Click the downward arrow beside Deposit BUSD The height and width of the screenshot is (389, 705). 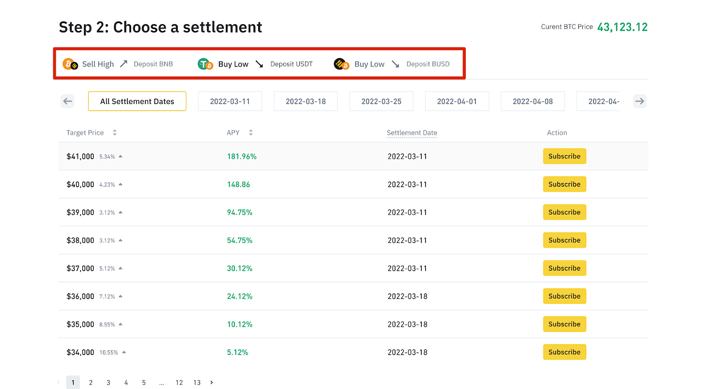(x=395, y=64)
